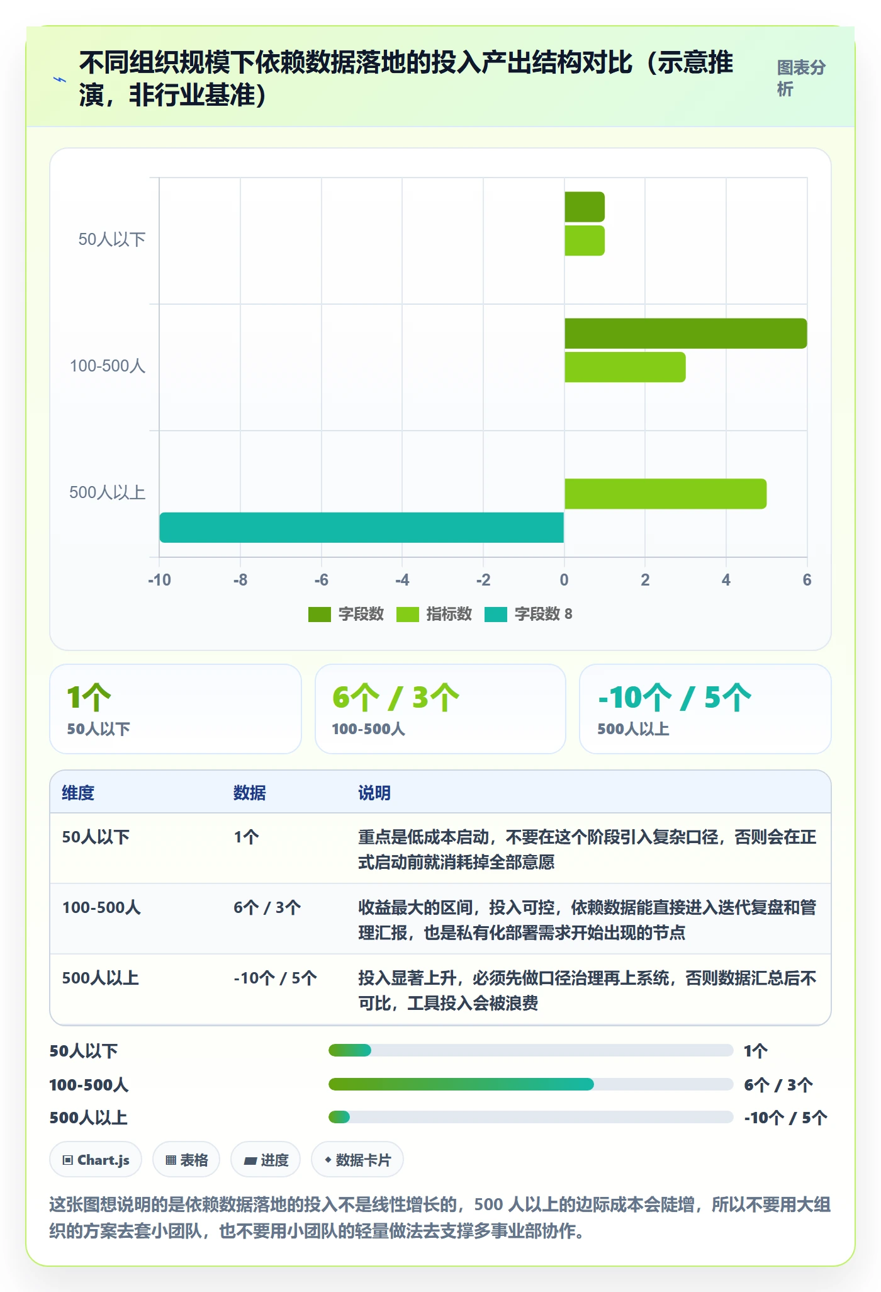Screen dimensions: 881x1292
Task: Click the lightning icon beside the title
Action: click(60, 80)
